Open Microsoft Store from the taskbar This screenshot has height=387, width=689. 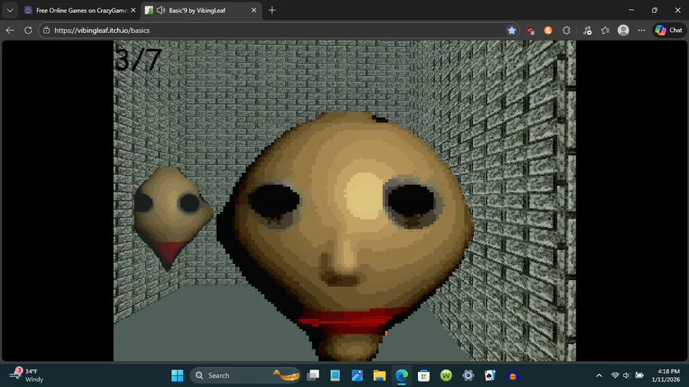click(423, 376)
